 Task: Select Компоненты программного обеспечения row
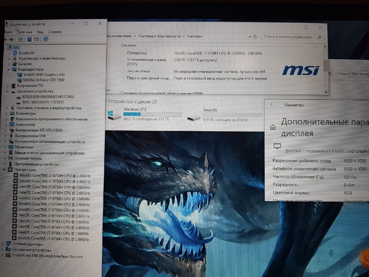click(x=52, y=119)
